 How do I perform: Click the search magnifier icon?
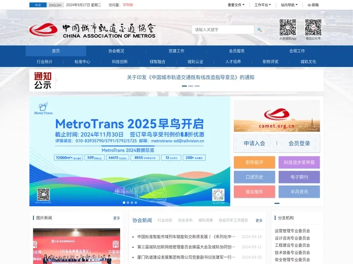tap(259, 30)
